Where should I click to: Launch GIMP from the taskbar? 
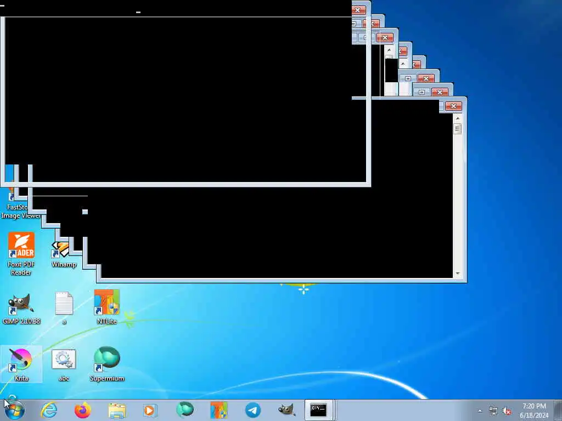pos(286,410)
